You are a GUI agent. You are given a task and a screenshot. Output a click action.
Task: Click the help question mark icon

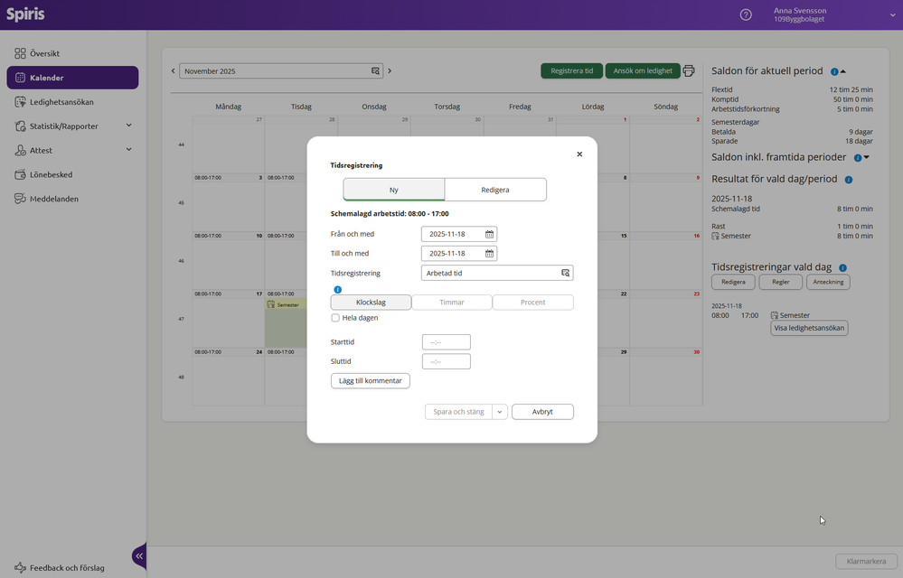(x=746, y=14)
